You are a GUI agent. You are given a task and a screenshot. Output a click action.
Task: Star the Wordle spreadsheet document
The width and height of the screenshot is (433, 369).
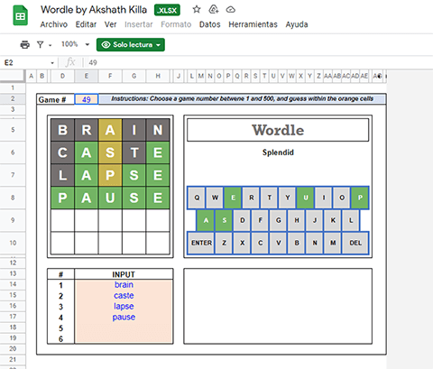pyautogui.click(x=197, y=9)
